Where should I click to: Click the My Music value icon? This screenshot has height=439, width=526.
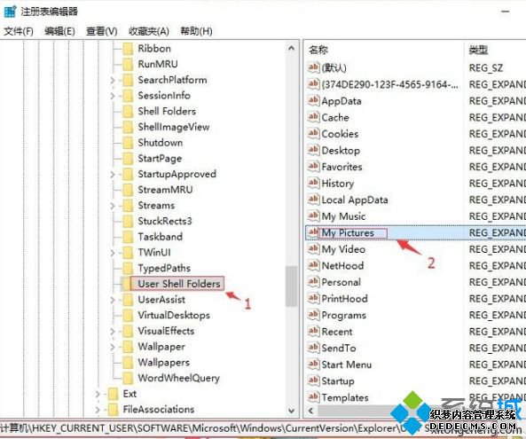(x=313, y=216)
